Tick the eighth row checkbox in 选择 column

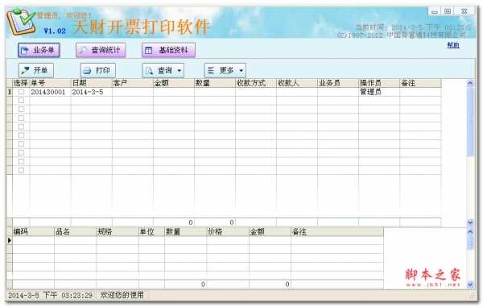[x=21, y=152]
